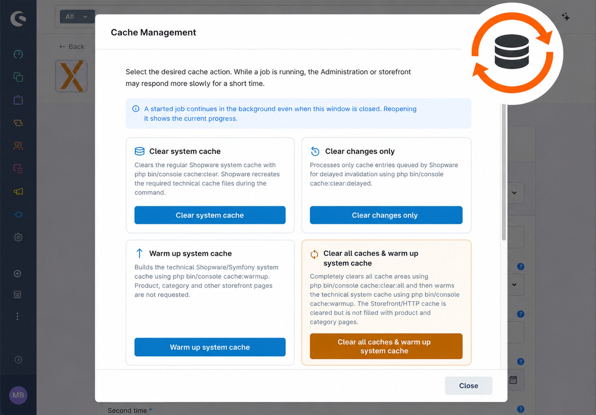Expand sidebar using the arrow circle icon
This screenshot has height=415, width=596.
pyautogui.click(x=18, y=360)
